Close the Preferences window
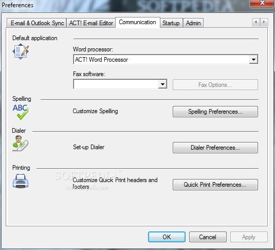 coord(262,3)
